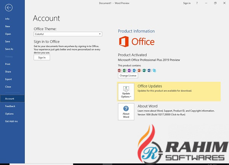Expand the Office Theme Colorful dropdown
Image resolution: width=229 pixels, height=165 pixels.
(68, 34)
